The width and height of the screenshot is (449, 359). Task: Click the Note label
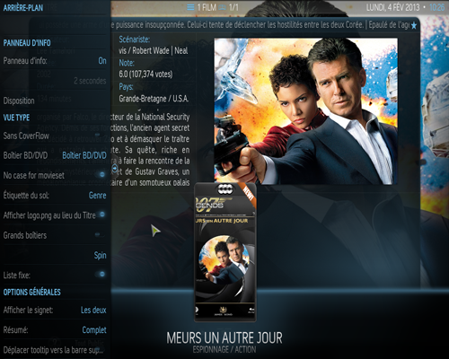click(127, 63)
